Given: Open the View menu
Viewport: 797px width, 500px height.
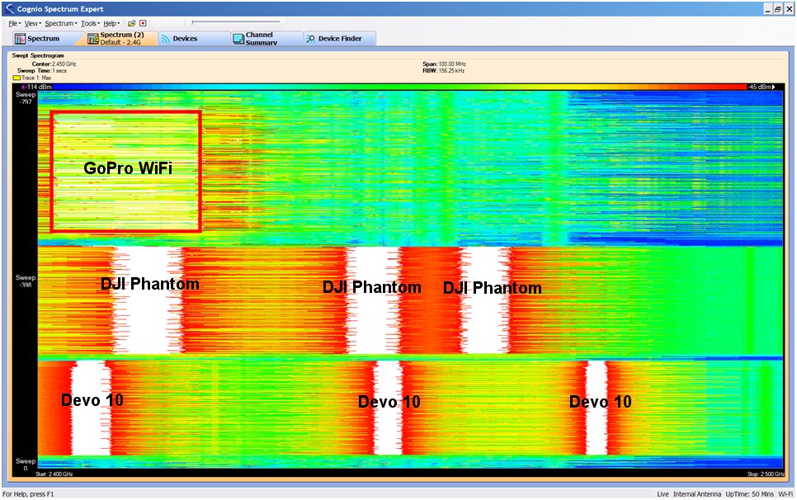Looking at the screenshot, I should click(32, 23).
